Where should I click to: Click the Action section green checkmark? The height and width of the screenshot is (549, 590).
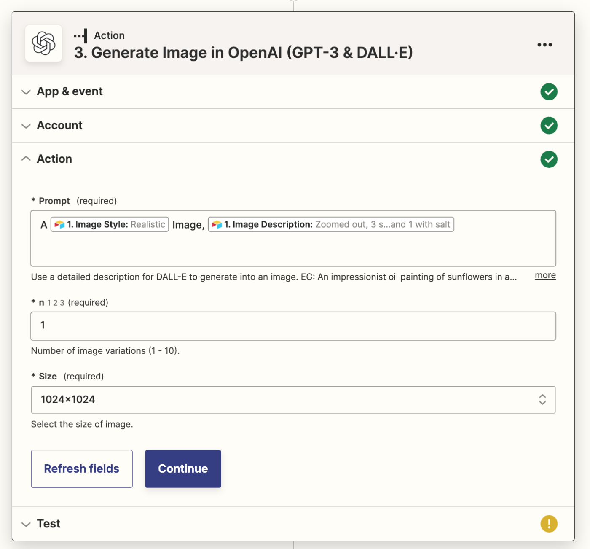(x=549, y=159)
